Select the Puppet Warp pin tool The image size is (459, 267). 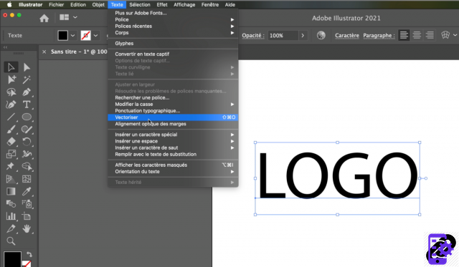click(x=11, y=166)
